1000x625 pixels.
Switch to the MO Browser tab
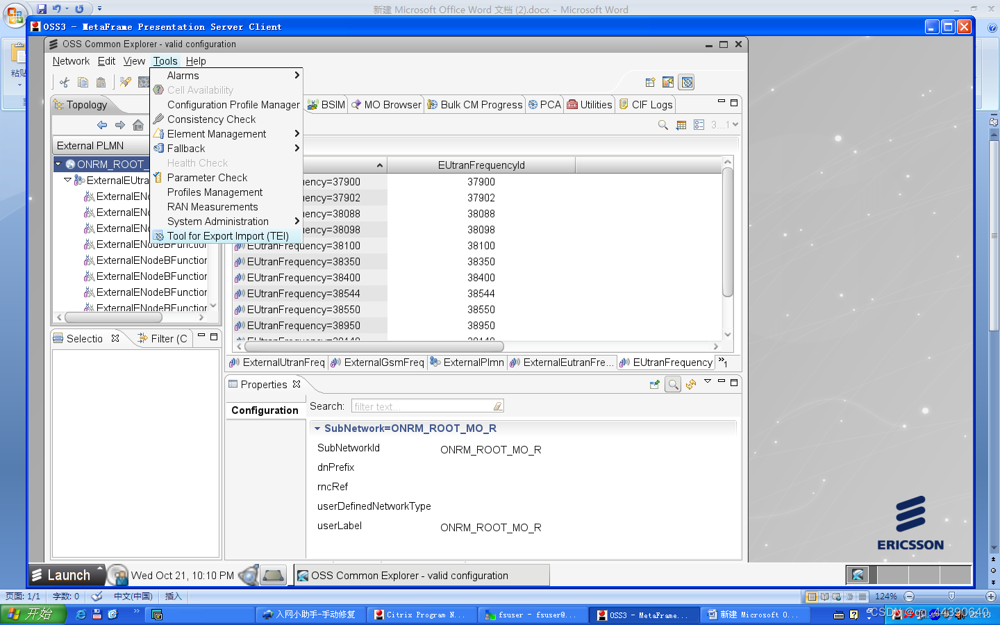click(x=386, y=104)
